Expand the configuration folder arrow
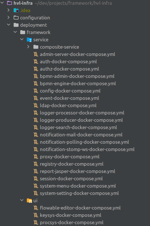This screenshot has height=226, width=150. [x=8, y=18]
